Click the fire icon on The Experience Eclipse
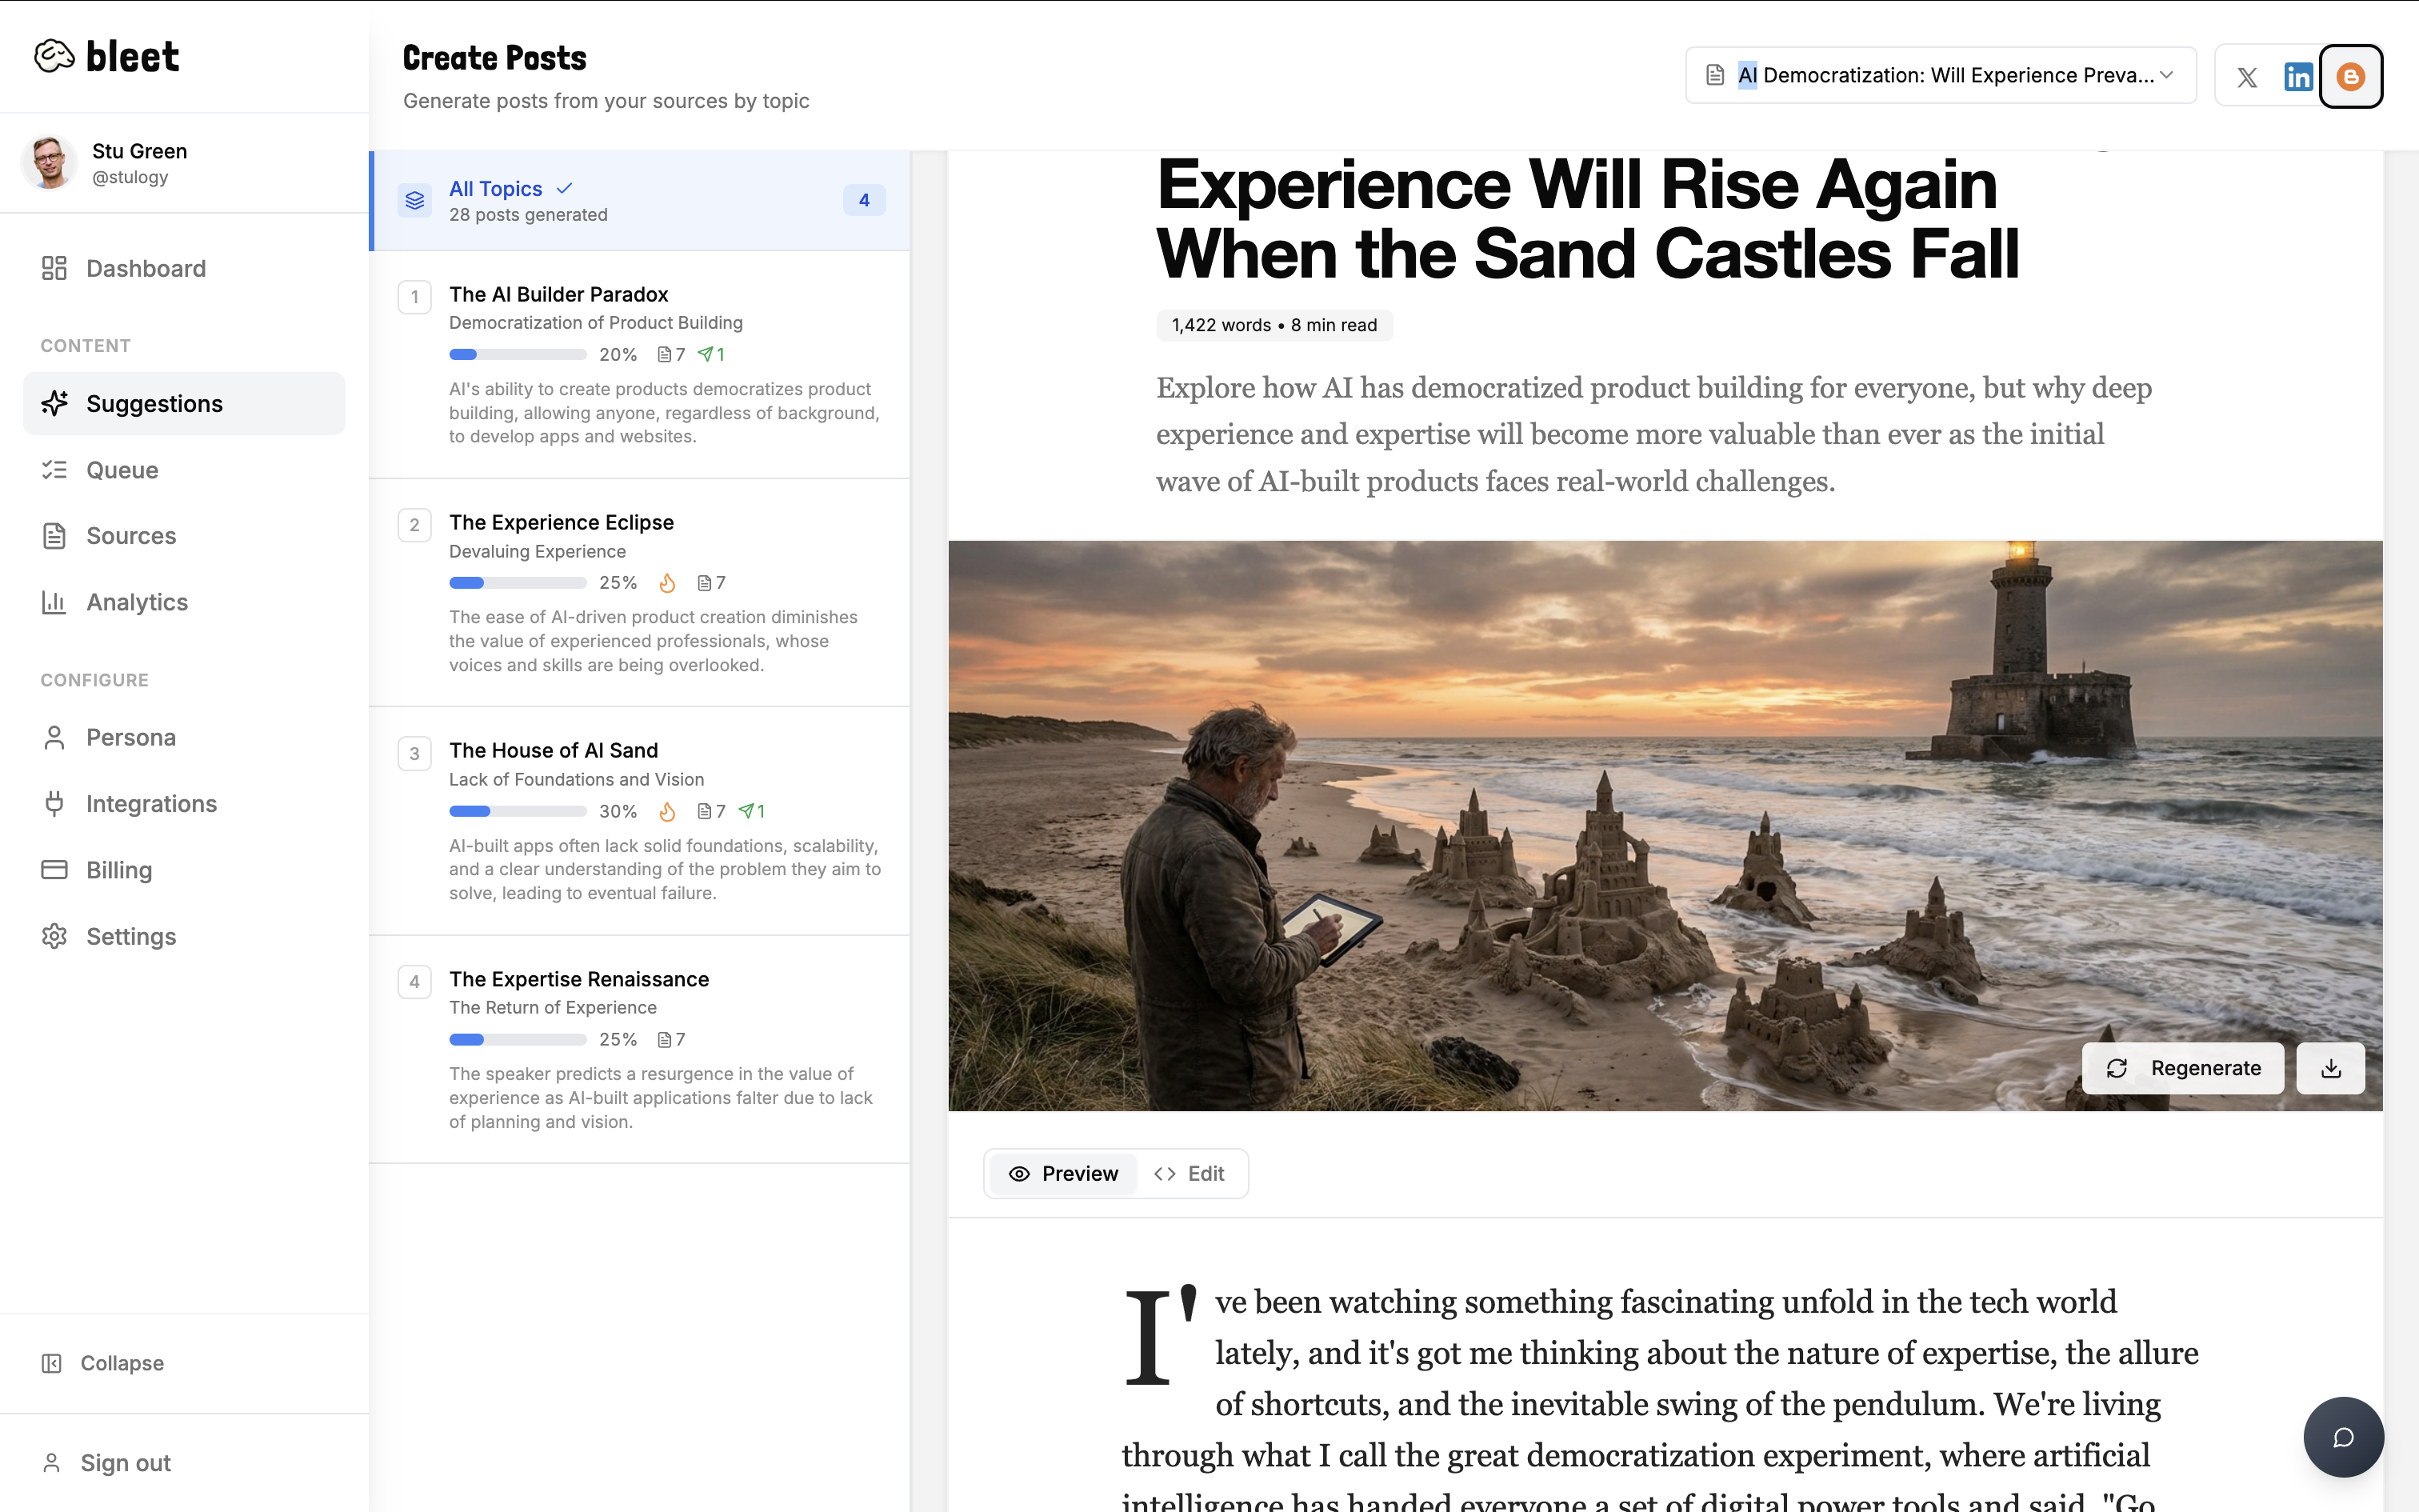This screenshot has height=1512, width=2419. (668, 583)
